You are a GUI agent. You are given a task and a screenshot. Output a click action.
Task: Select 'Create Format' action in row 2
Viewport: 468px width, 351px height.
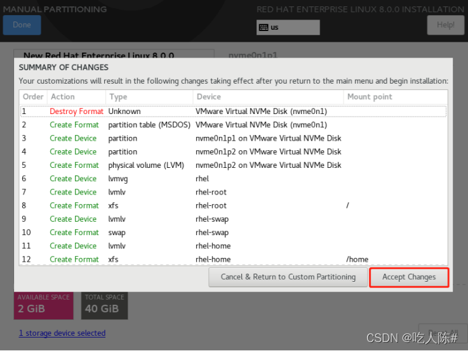[x=74, y=125]
